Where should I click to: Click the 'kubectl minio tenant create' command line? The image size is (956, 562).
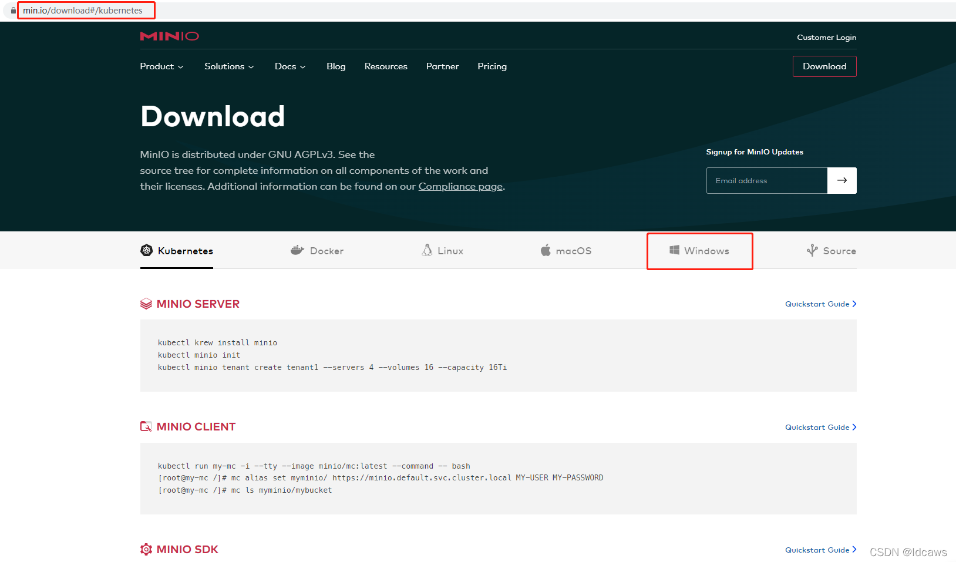coord(332,367)
